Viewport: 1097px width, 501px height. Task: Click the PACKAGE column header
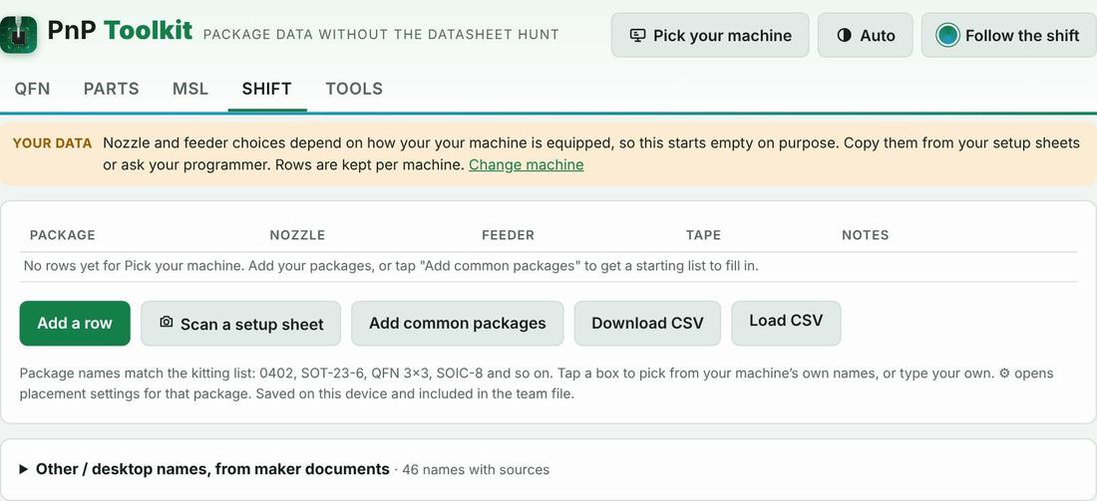[x=62, y=235]
